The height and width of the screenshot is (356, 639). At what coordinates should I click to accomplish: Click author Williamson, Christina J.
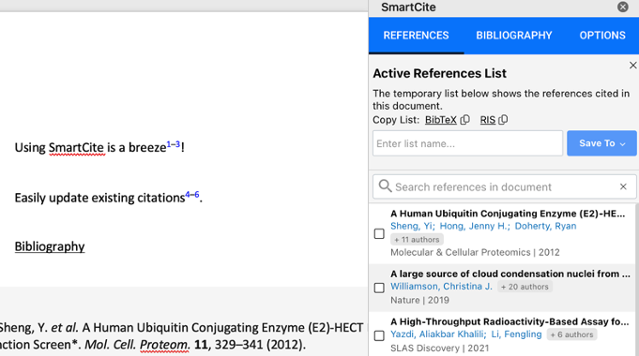pos(441,287)
